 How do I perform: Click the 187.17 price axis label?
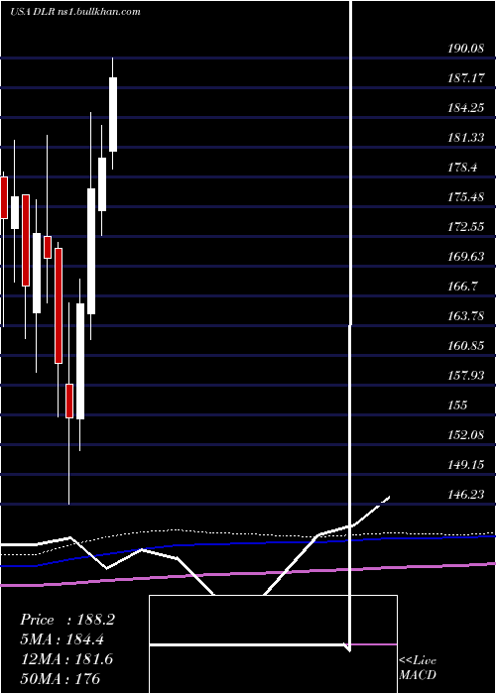pos(465,78)
